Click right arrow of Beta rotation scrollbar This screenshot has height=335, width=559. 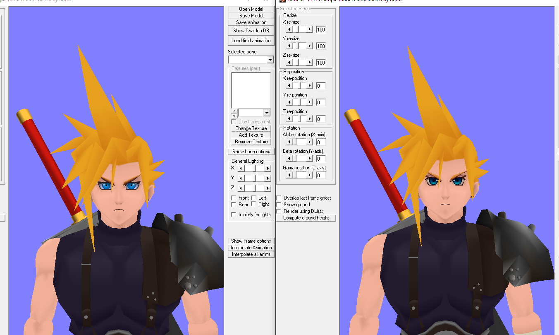click(x=310, y=159)
